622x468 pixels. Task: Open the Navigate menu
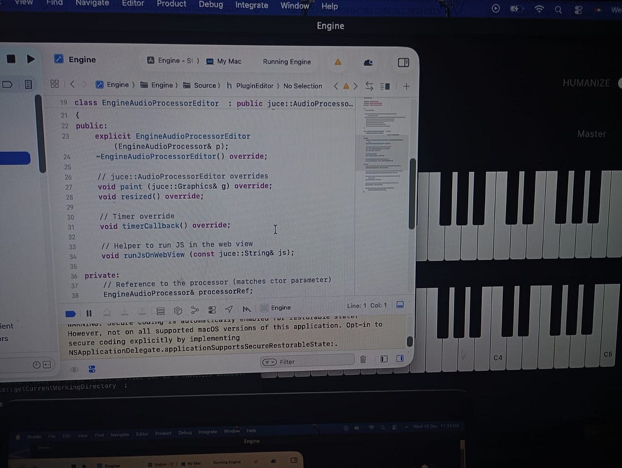click(x=92, y=3)
